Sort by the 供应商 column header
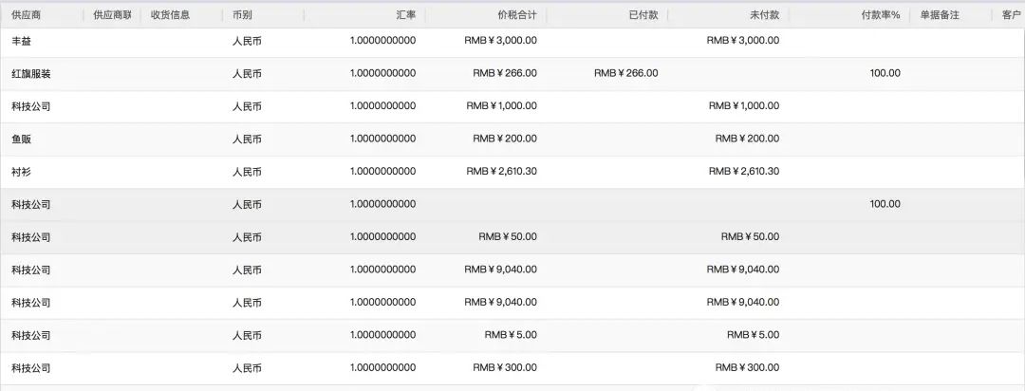 click(x=27, y=15)
